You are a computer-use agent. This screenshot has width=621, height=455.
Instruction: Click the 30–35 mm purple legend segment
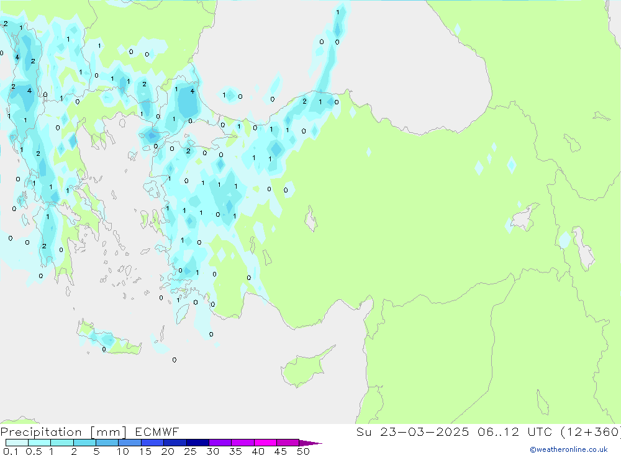pos(220,443)
